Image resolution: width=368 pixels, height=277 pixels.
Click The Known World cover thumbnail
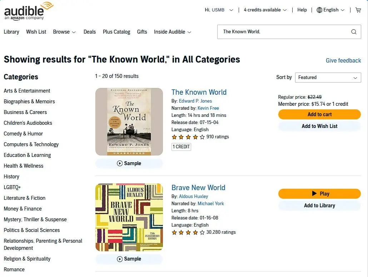tap(129, 122)
